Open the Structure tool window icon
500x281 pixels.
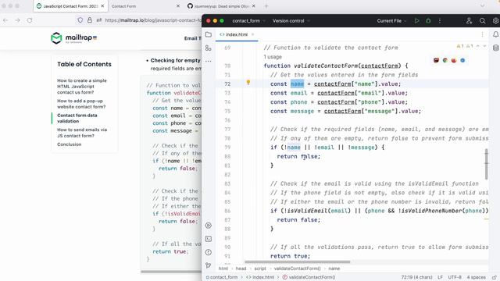point(209,48)
